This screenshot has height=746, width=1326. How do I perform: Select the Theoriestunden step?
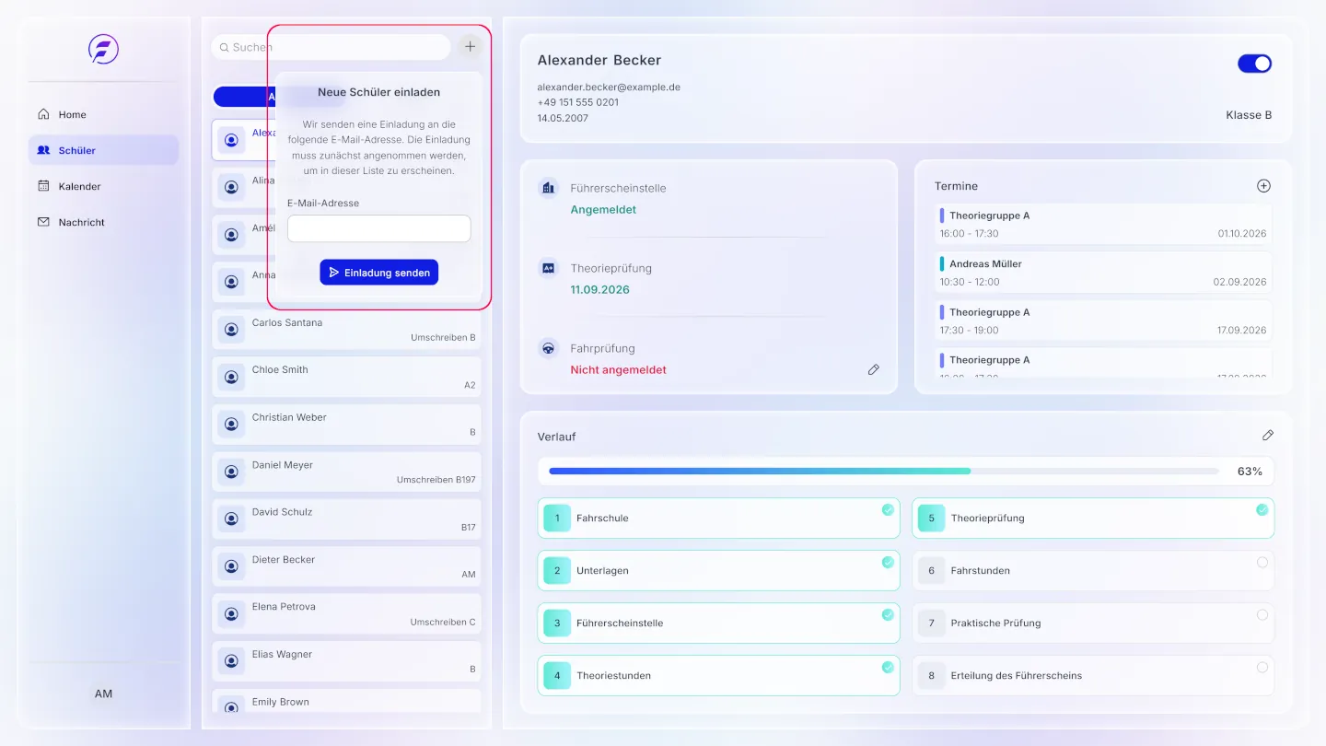718,676
